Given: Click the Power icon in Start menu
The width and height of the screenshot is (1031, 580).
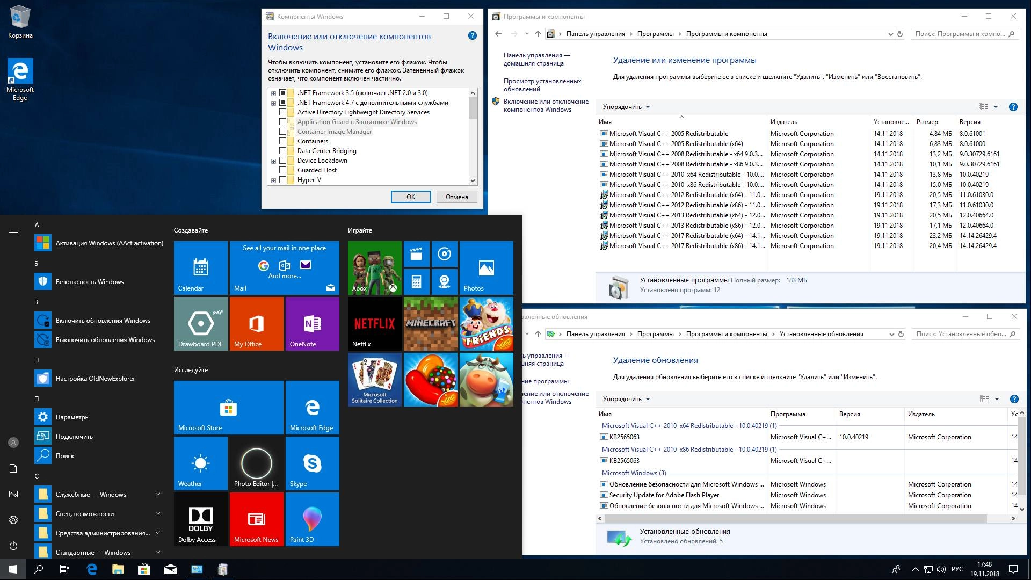Looking at the screenshot, I should 13,546.
